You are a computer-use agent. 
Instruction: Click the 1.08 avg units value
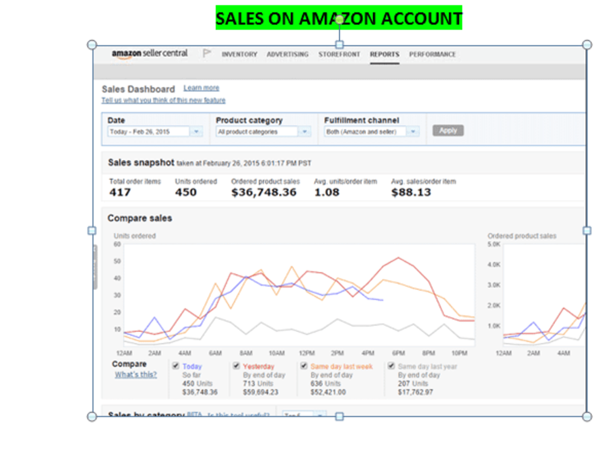tap(327, 192)
